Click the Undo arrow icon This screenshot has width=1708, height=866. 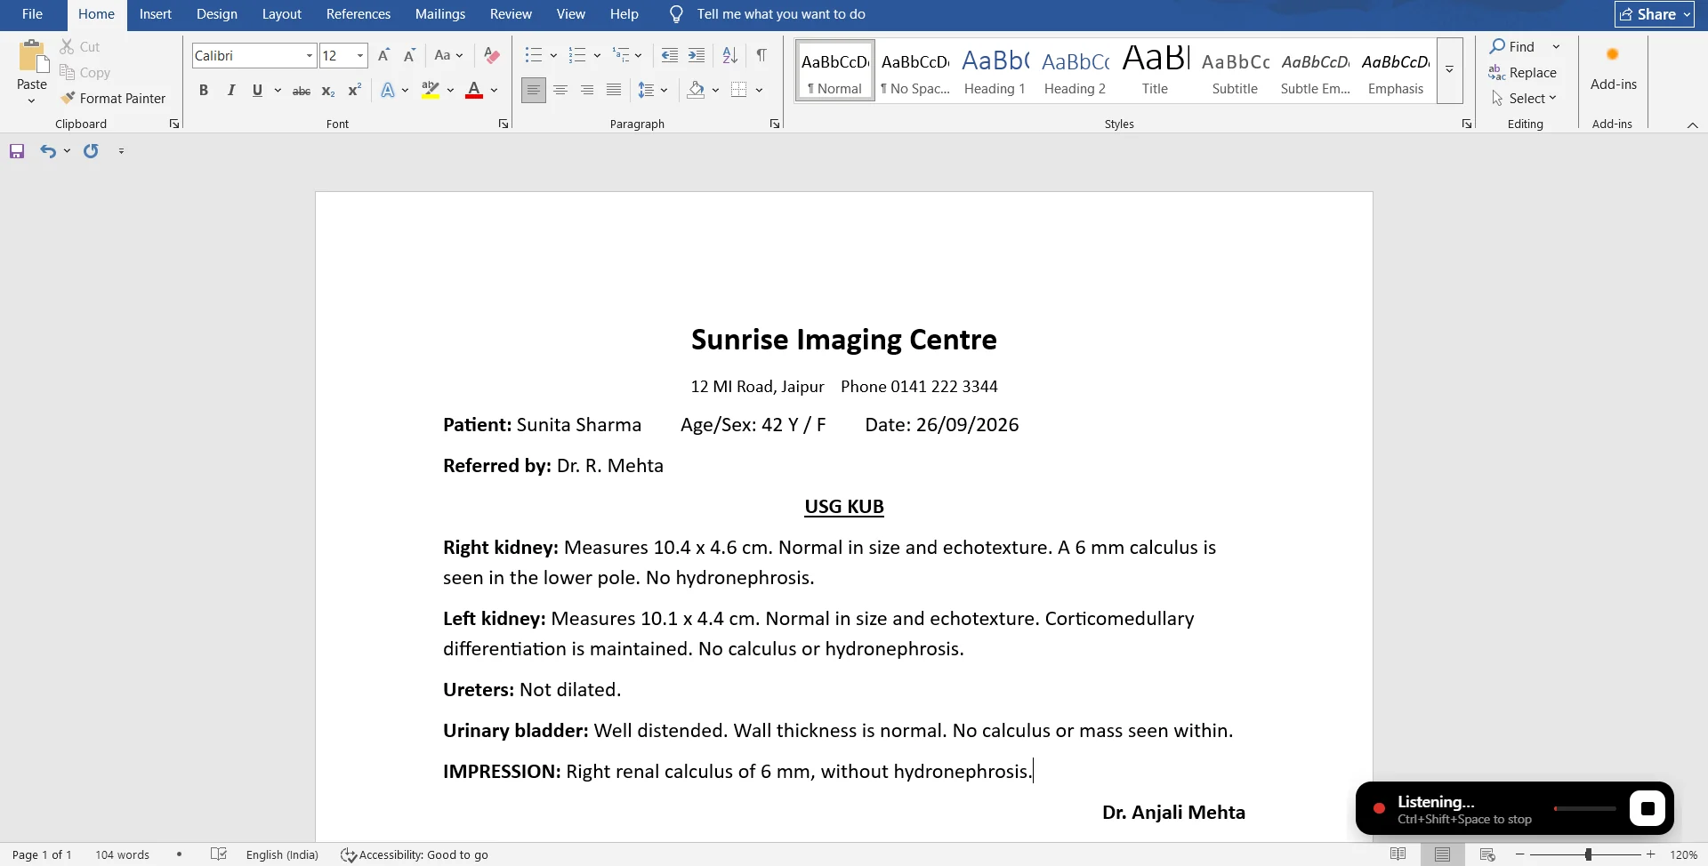click(47, 151)
